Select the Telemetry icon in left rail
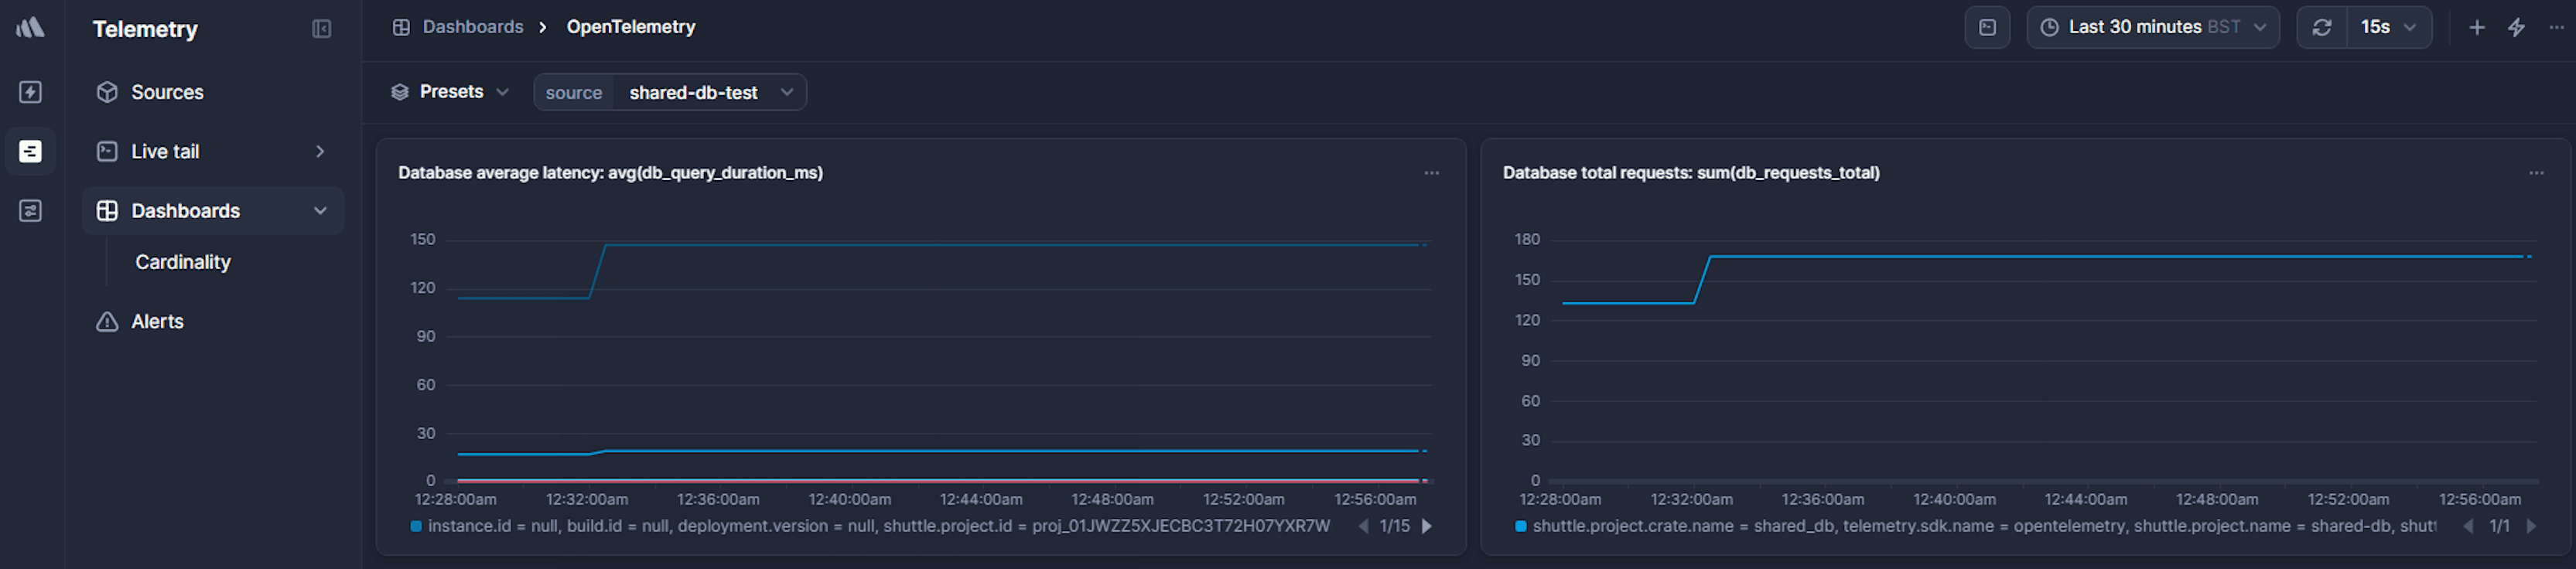 point(30,151)
